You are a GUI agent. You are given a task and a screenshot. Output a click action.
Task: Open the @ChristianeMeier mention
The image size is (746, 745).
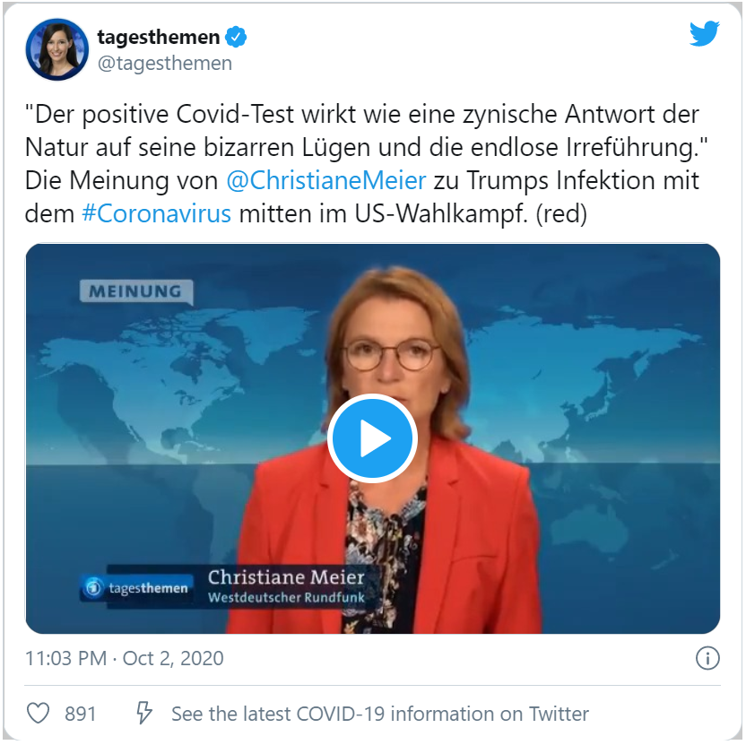[325, 180]
